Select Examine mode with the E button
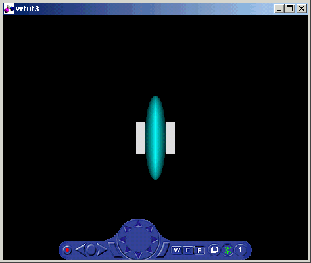The image size is (311, 263). point(188,250)
